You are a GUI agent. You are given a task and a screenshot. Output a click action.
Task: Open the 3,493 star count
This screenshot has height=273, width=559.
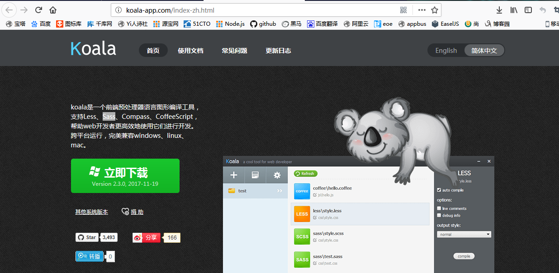click(109, 237)
